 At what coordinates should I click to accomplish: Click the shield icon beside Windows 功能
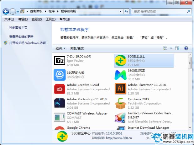tap(5, 43)
